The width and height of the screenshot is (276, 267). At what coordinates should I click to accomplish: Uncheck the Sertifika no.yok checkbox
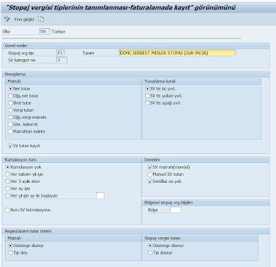pyautogui.click(x=150, y=181)
